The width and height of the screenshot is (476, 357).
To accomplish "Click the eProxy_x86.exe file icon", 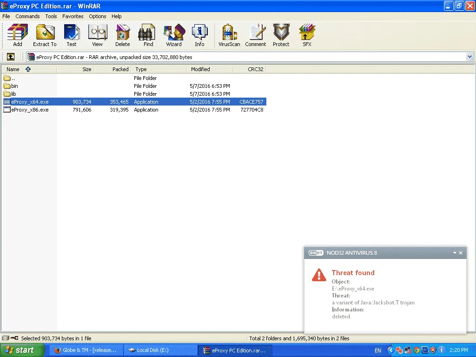I will [x=7, y=110].
